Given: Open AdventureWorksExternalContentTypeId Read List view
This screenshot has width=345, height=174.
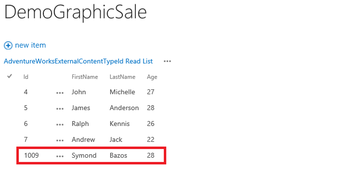Looking at the screenshot, I should (79, 61).
